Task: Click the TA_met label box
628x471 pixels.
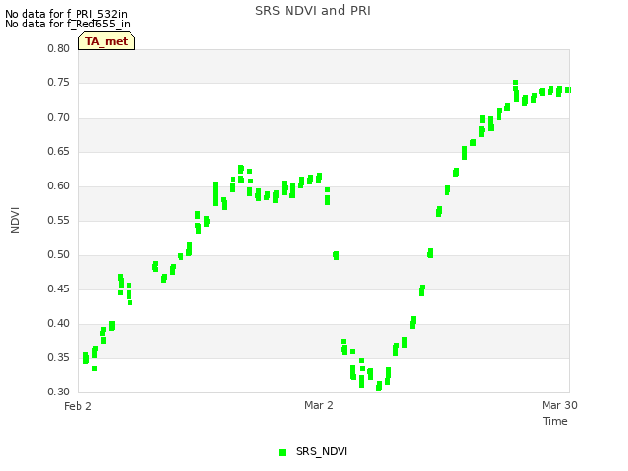Action: 107,41
